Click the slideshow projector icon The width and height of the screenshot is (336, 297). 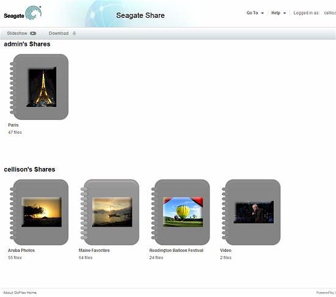(33, 33)
